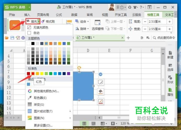Switch to the Data (数据) tab
The height and width of the screenshot is (130, 181).
coord(74,15)
